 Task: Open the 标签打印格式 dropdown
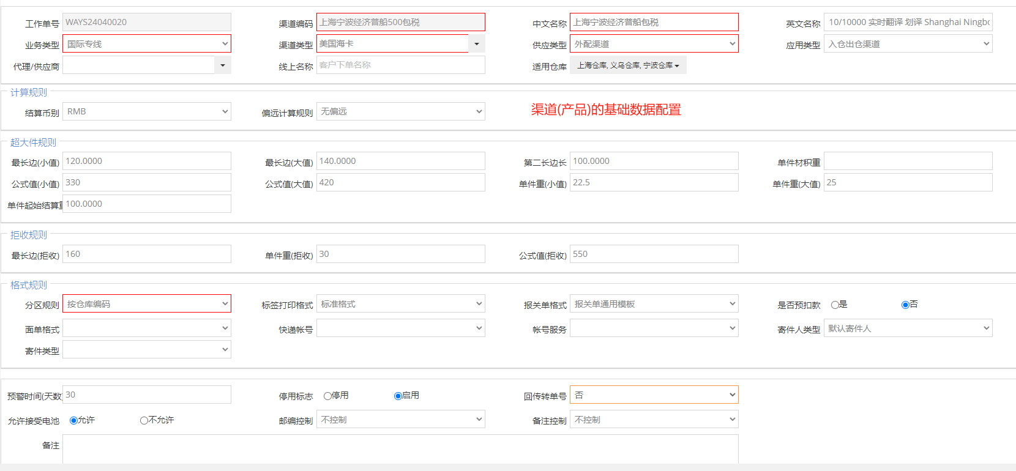point(400,304)
